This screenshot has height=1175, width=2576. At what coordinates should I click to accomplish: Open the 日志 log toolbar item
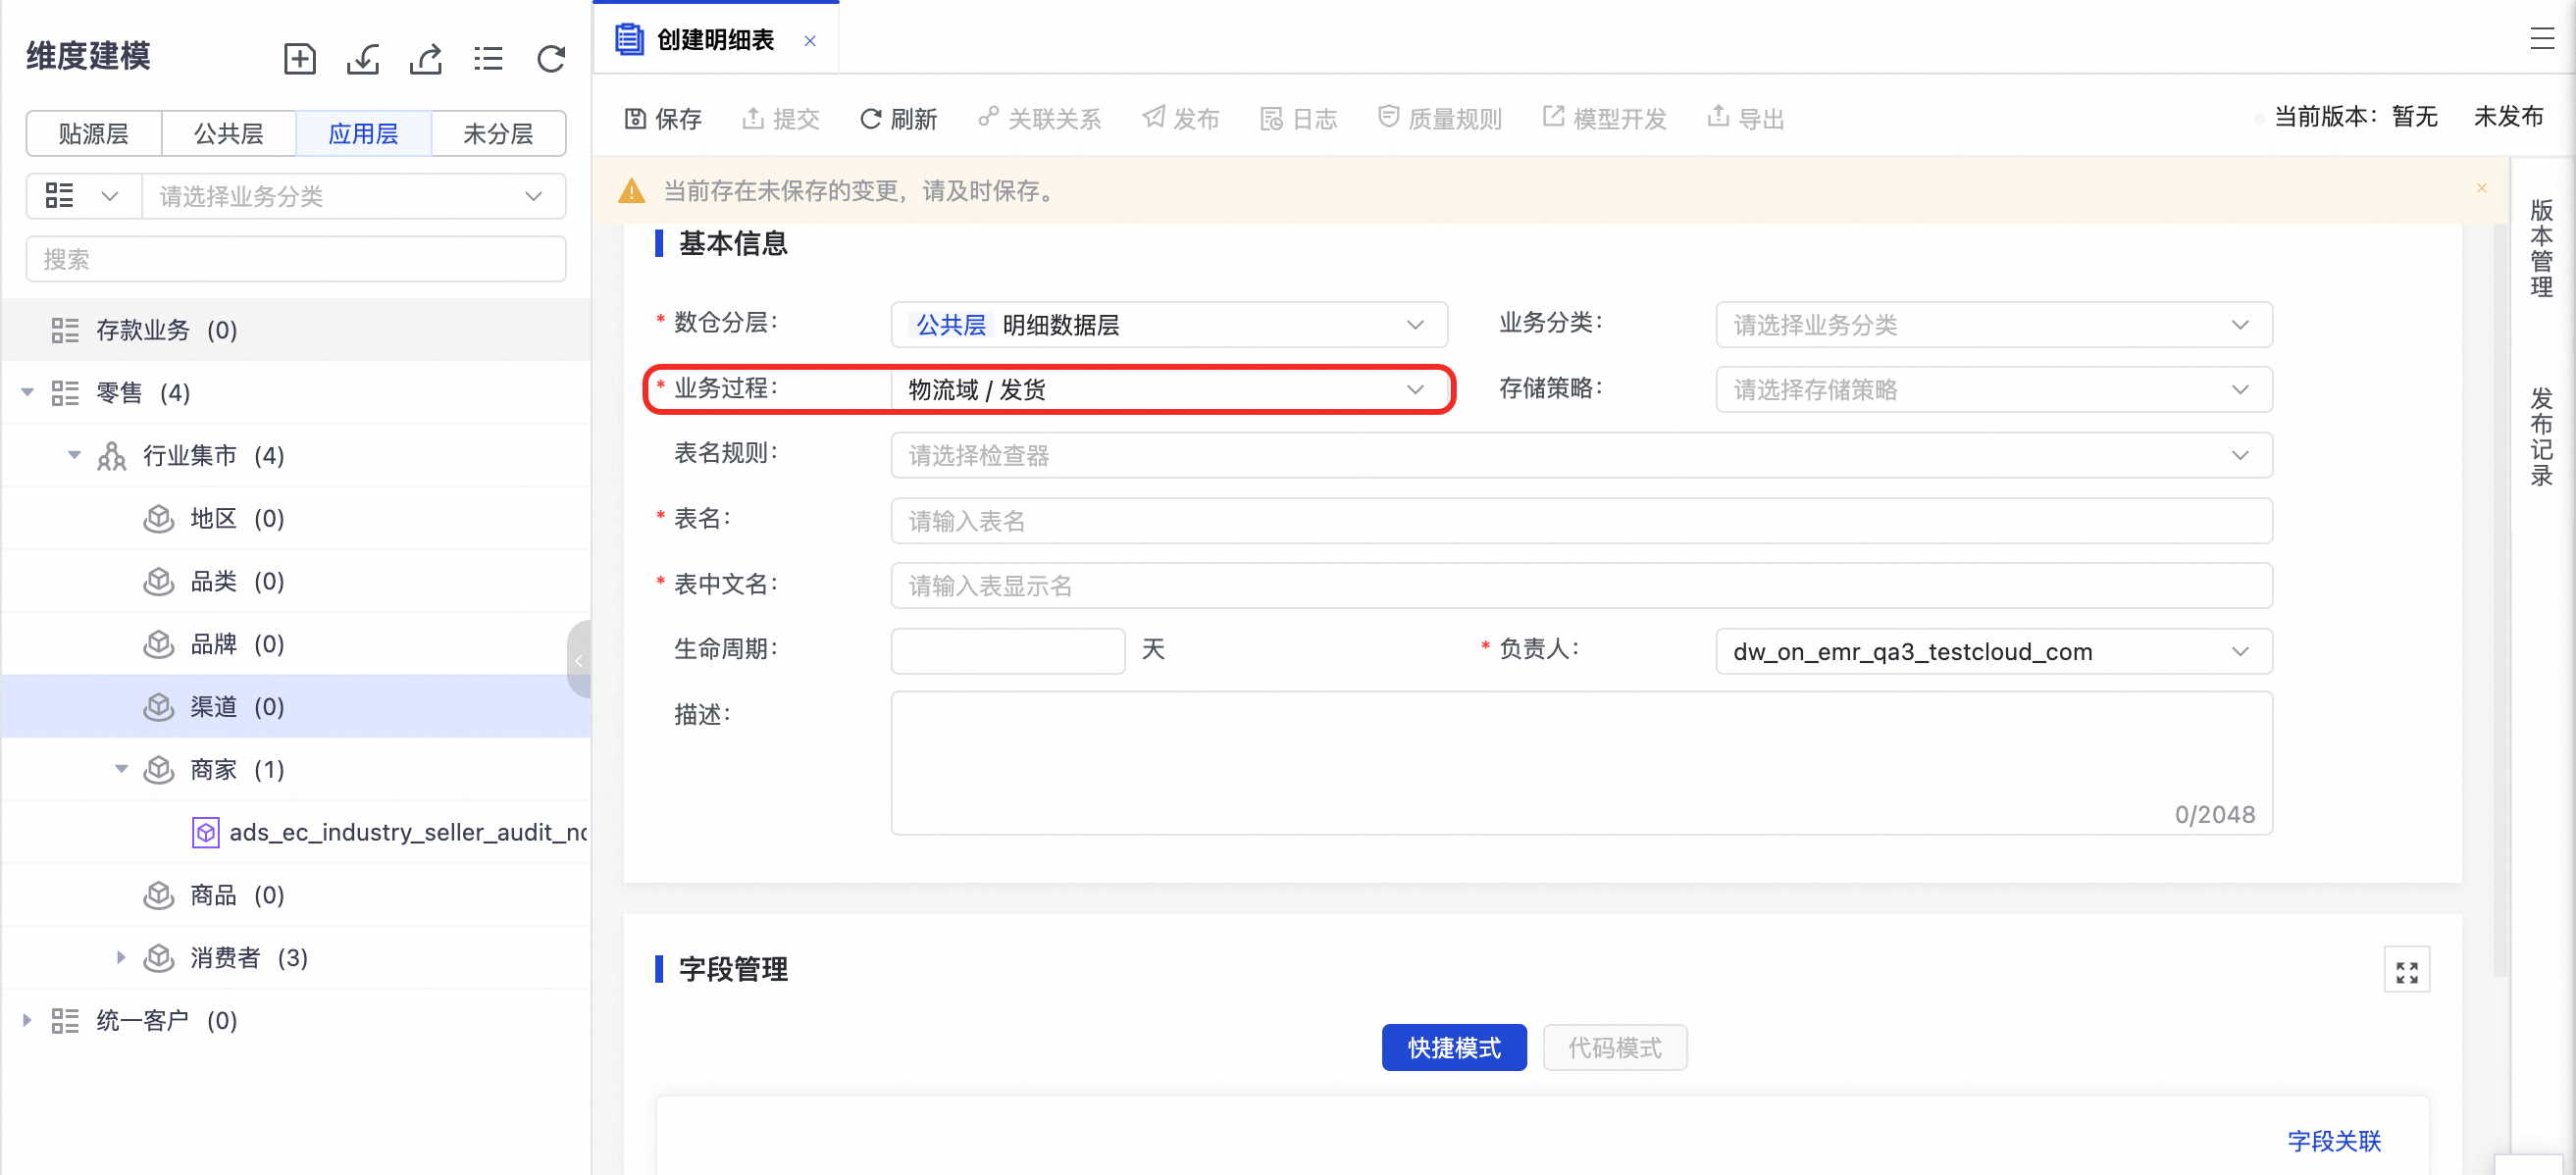(x=1298, y=119)
